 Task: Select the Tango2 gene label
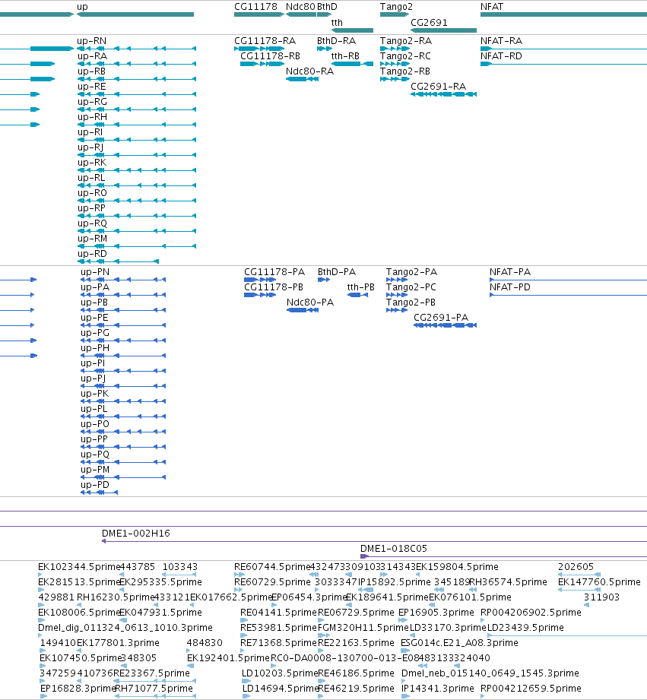click(x=396, y=7)
